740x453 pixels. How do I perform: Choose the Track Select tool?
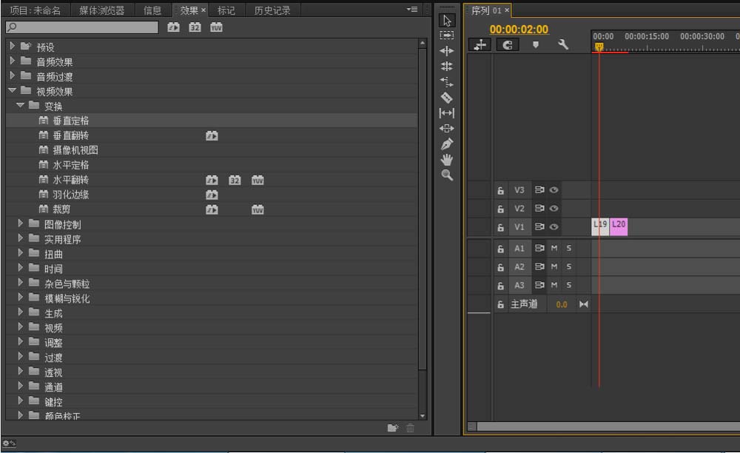click(446, 35)
